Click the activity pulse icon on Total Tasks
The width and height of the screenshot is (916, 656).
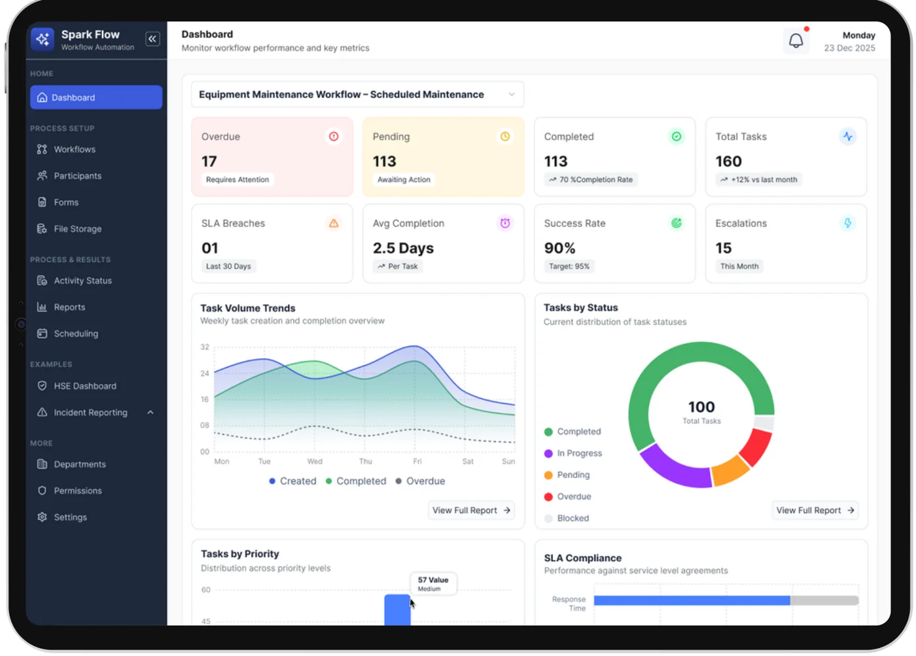(848, 137)
